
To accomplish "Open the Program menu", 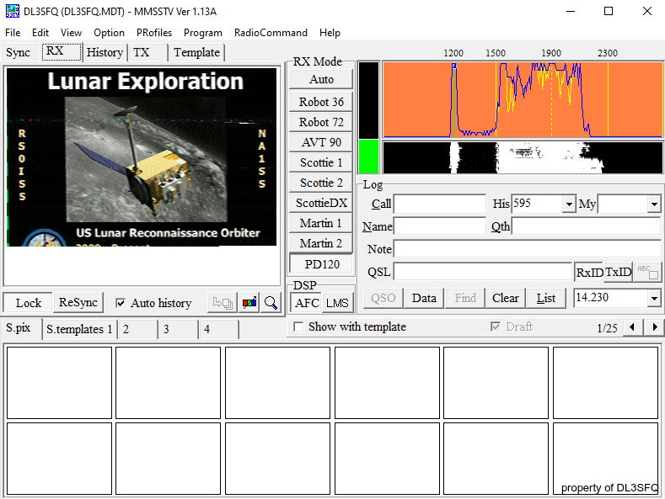I will click(203, 33).
